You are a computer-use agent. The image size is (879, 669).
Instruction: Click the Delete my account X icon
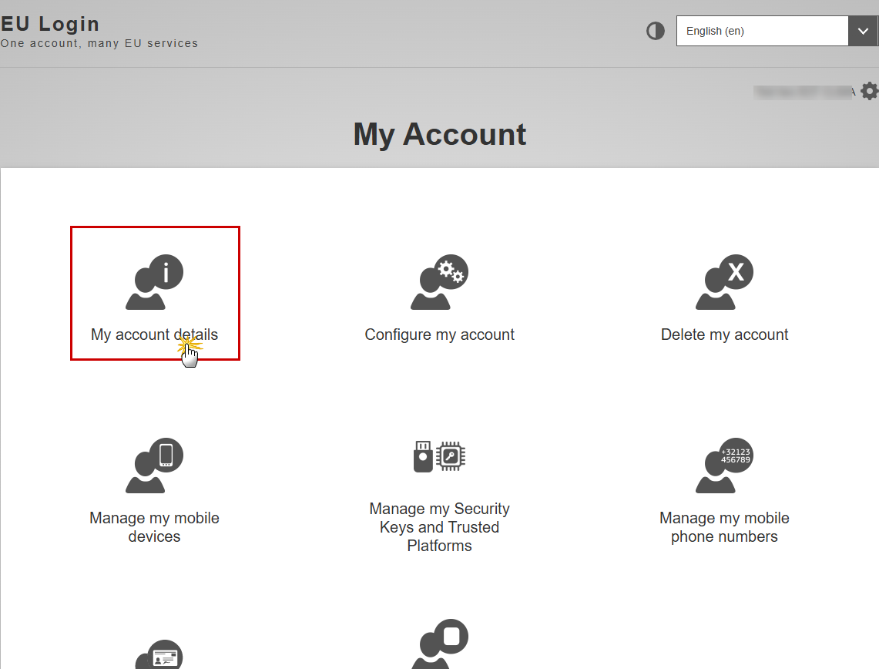[x=724, y=281]
